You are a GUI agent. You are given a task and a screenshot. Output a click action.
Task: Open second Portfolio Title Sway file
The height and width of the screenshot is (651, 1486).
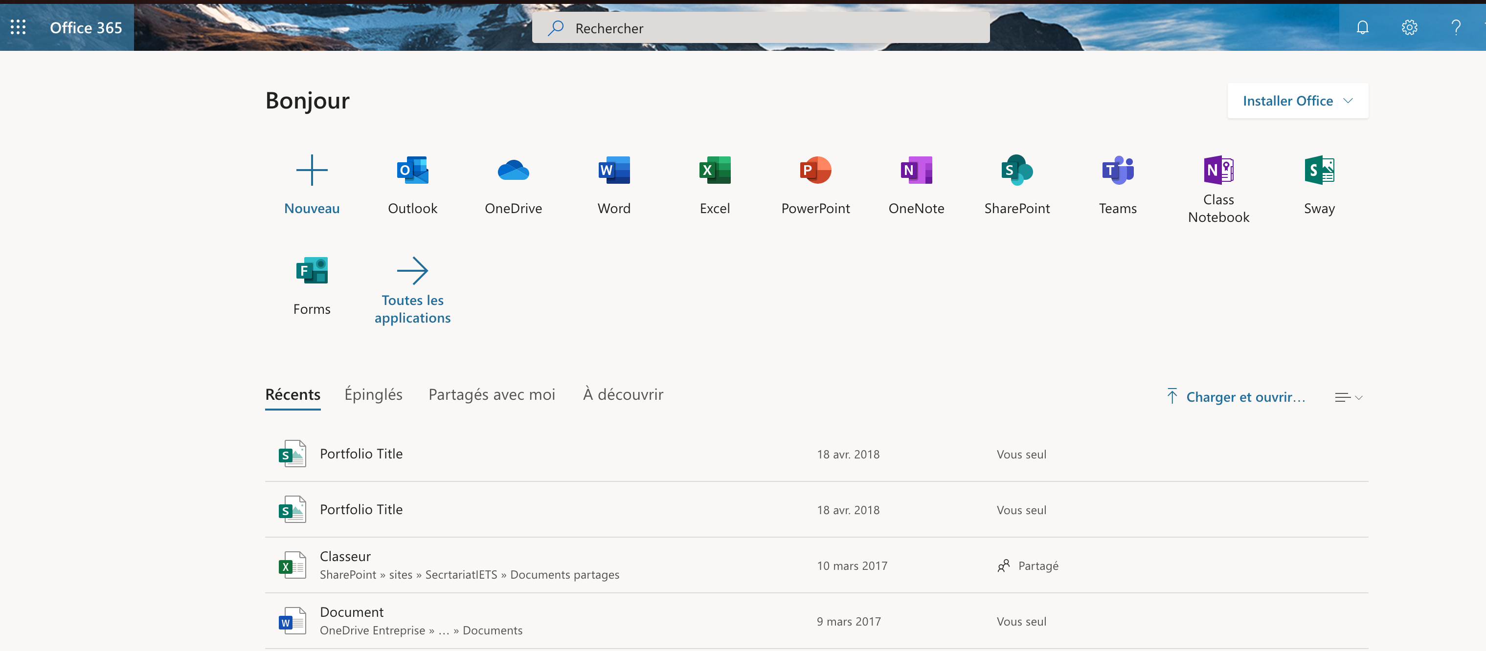(x=816, y=510)
